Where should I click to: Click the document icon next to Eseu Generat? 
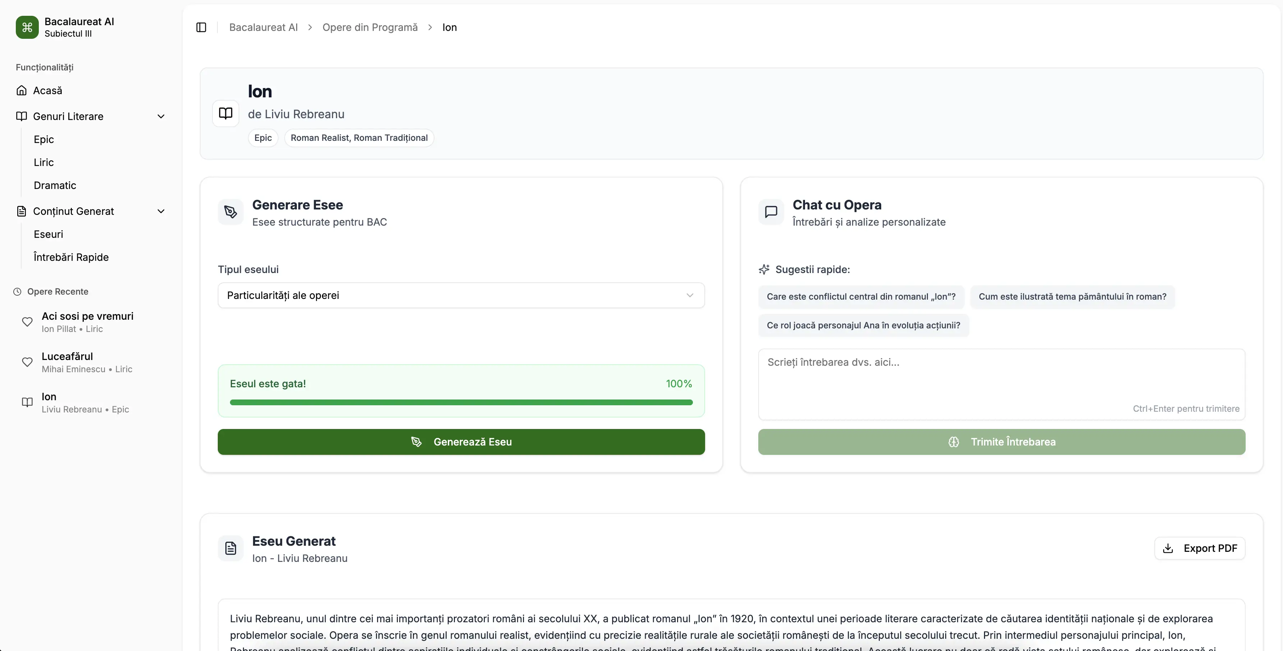click(230, 548)
